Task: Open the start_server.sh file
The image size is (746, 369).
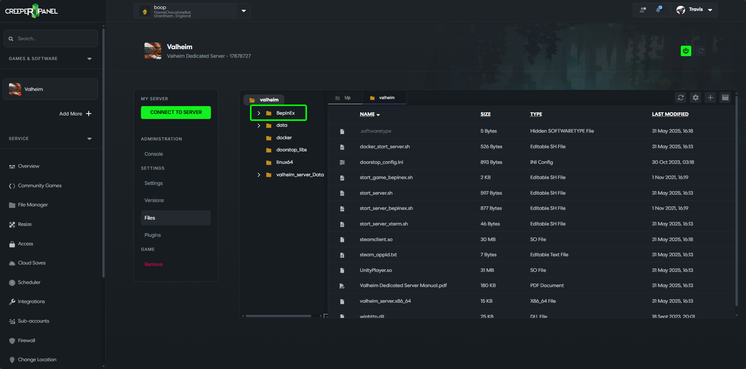Action: [376, 193]
